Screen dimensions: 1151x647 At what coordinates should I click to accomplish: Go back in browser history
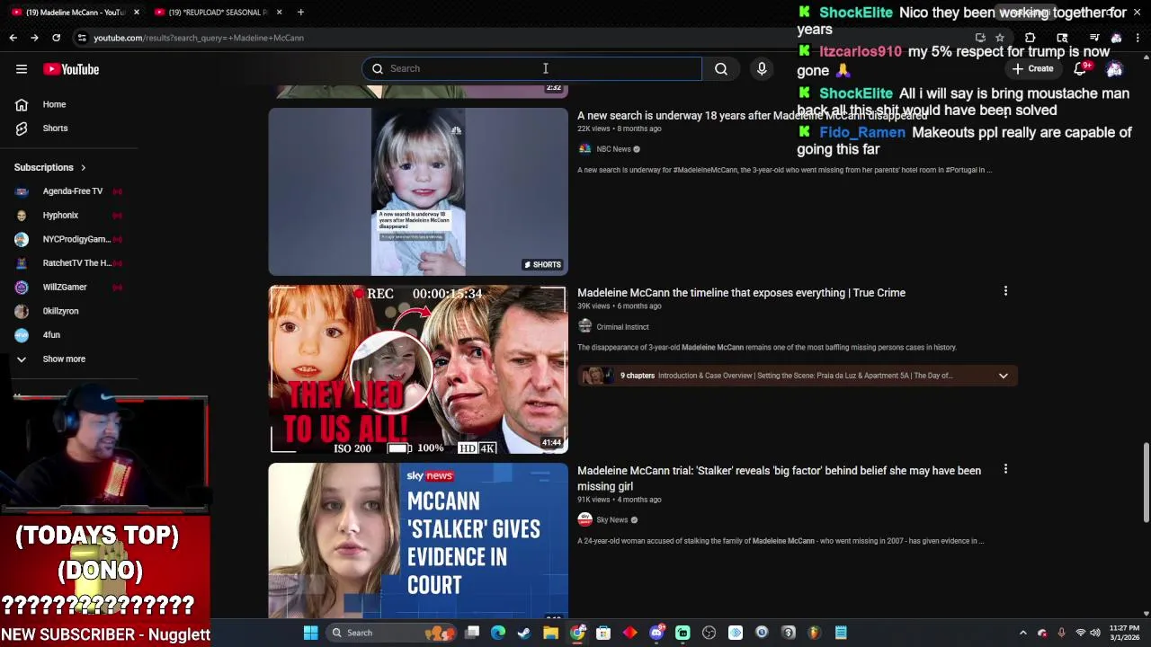[x=13, y=38]
